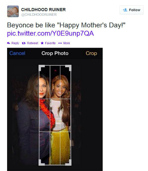Viewport: 148px width, 171px height.
Task: Click the Childhood Ruiner profile avatar
Action: 13,11
